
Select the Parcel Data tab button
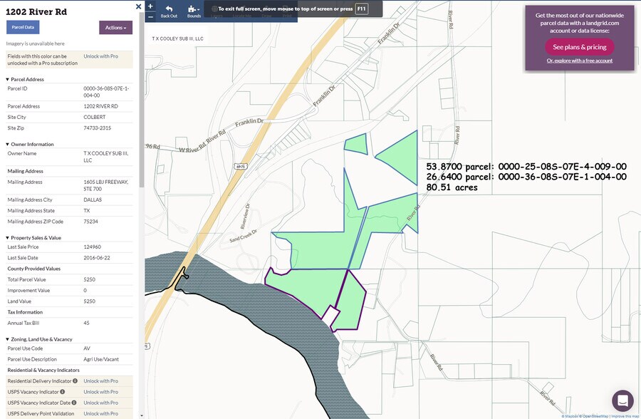23,27
